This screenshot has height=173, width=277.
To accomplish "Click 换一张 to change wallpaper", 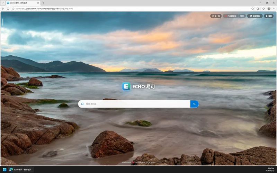I will click(216, 16).
